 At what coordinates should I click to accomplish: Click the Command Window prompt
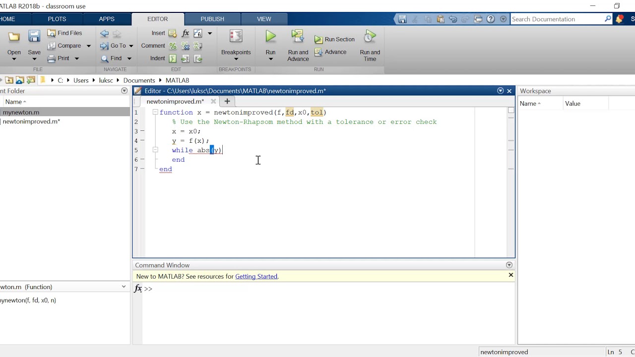click(148, 289)
